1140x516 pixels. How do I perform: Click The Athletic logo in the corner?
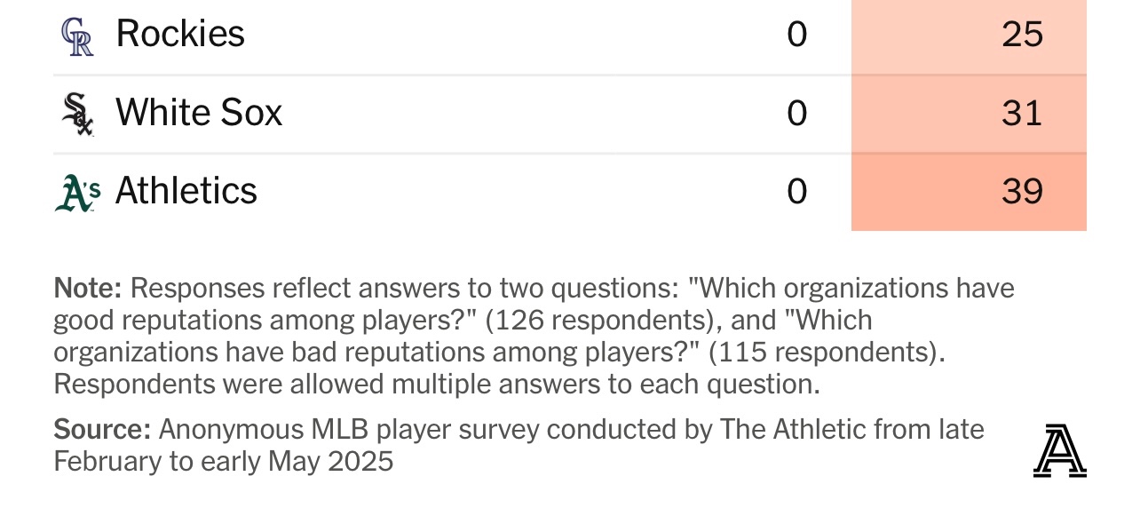point(1059,450)
